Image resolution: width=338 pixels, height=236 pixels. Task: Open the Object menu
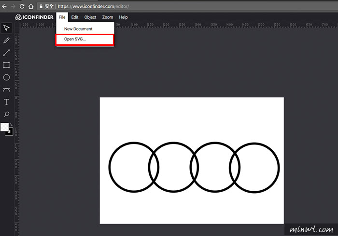click(90, 17)
